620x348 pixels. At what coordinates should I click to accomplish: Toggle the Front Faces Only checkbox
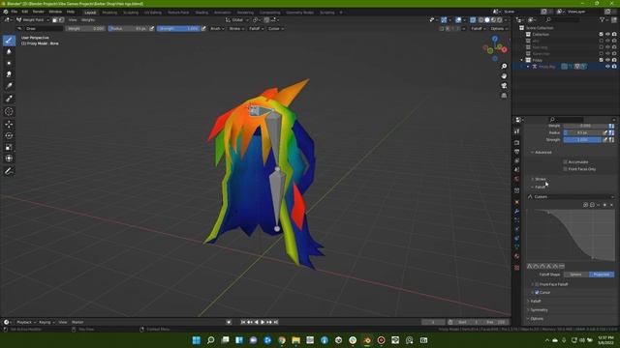565,169
